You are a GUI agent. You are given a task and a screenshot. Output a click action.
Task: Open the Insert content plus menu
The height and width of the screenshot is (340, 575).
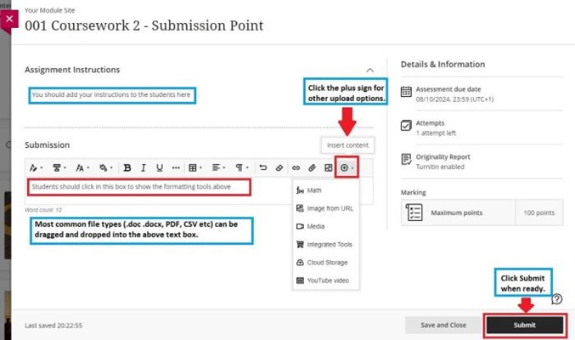[x=347, y=167]
